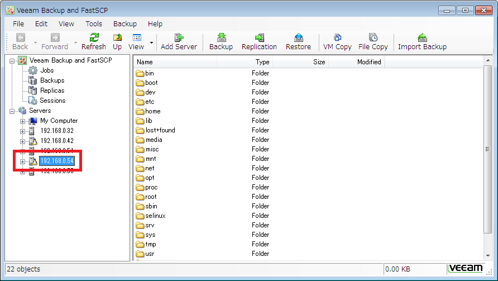Click the Servers globe icon
The height and width of the screenshot is (281, 498).
[22, 111]
